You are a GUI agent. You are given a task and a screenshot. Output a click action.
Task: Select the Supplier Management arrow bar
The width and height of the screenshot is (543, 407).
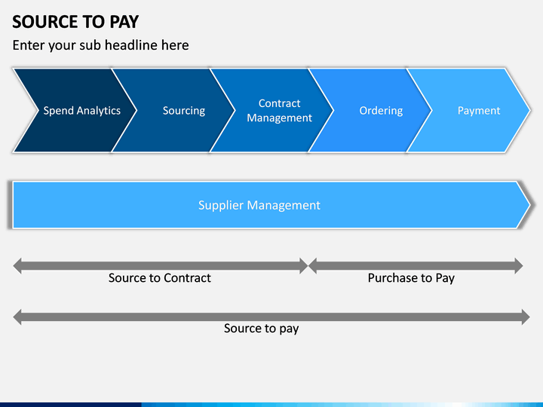[271, 205]
